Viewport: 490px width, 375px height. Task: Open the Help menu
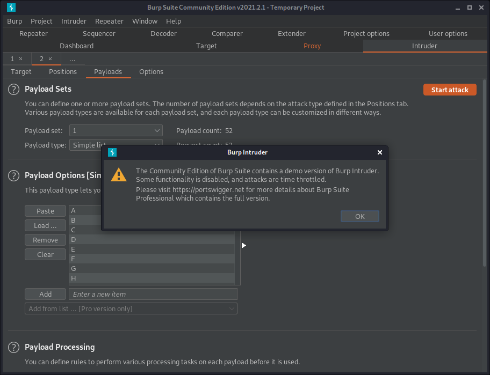174,21
